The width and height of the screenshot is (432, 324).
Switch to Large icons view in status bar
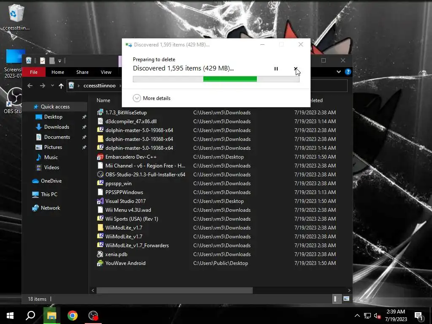pyautogui.click(x=346, y=299)
